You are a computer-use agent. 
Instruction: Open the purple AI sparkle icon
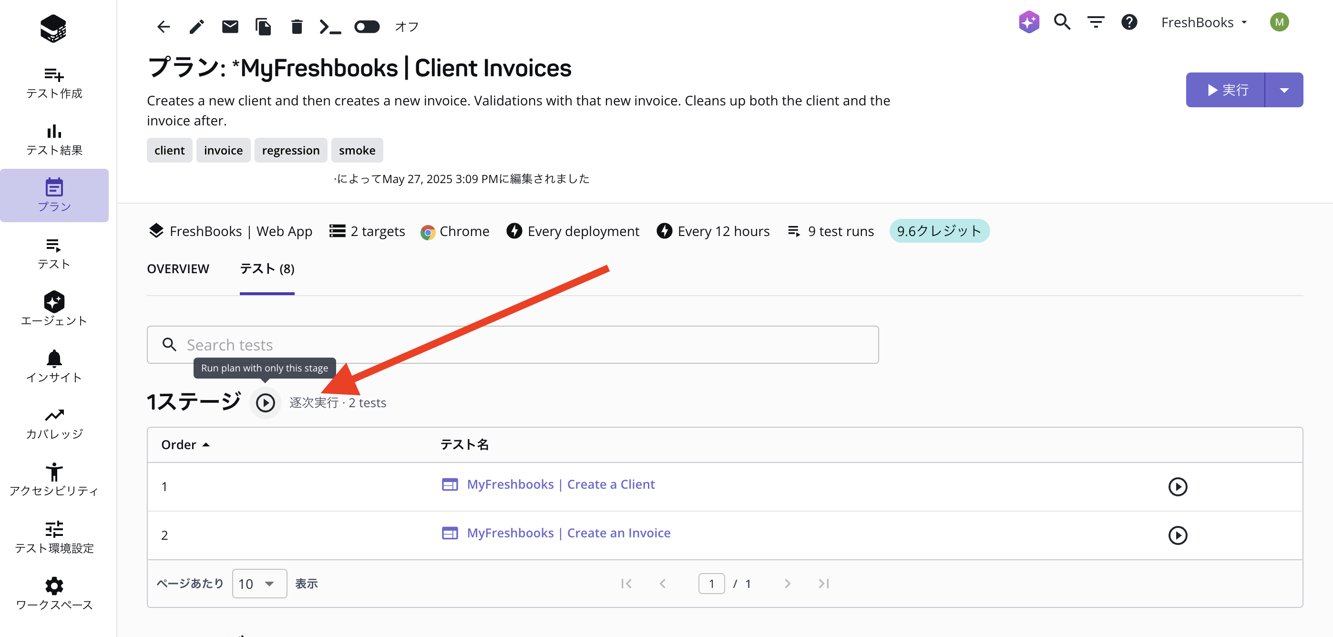click(1029, 22)
